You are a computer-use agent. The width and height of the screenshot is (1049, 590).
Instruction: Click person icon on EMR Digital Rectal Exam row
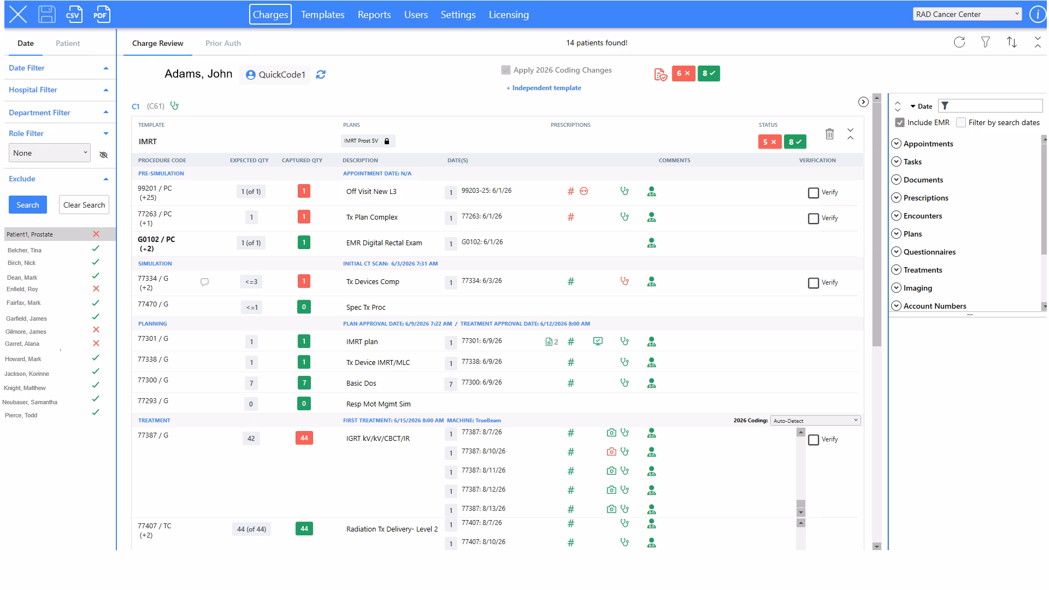pos(651,243)
